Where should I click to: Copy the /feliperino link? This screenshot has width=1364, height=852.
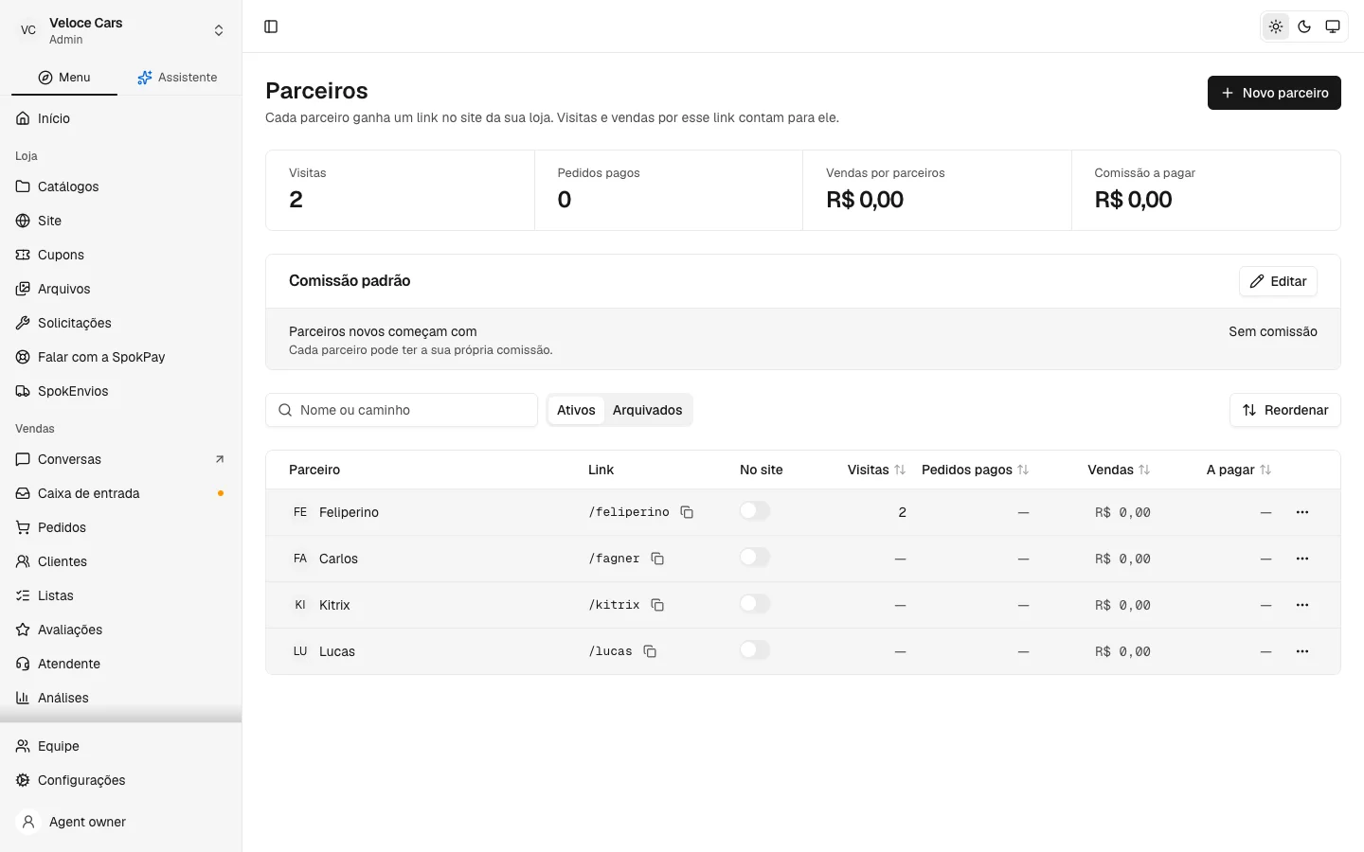[687, 512]
